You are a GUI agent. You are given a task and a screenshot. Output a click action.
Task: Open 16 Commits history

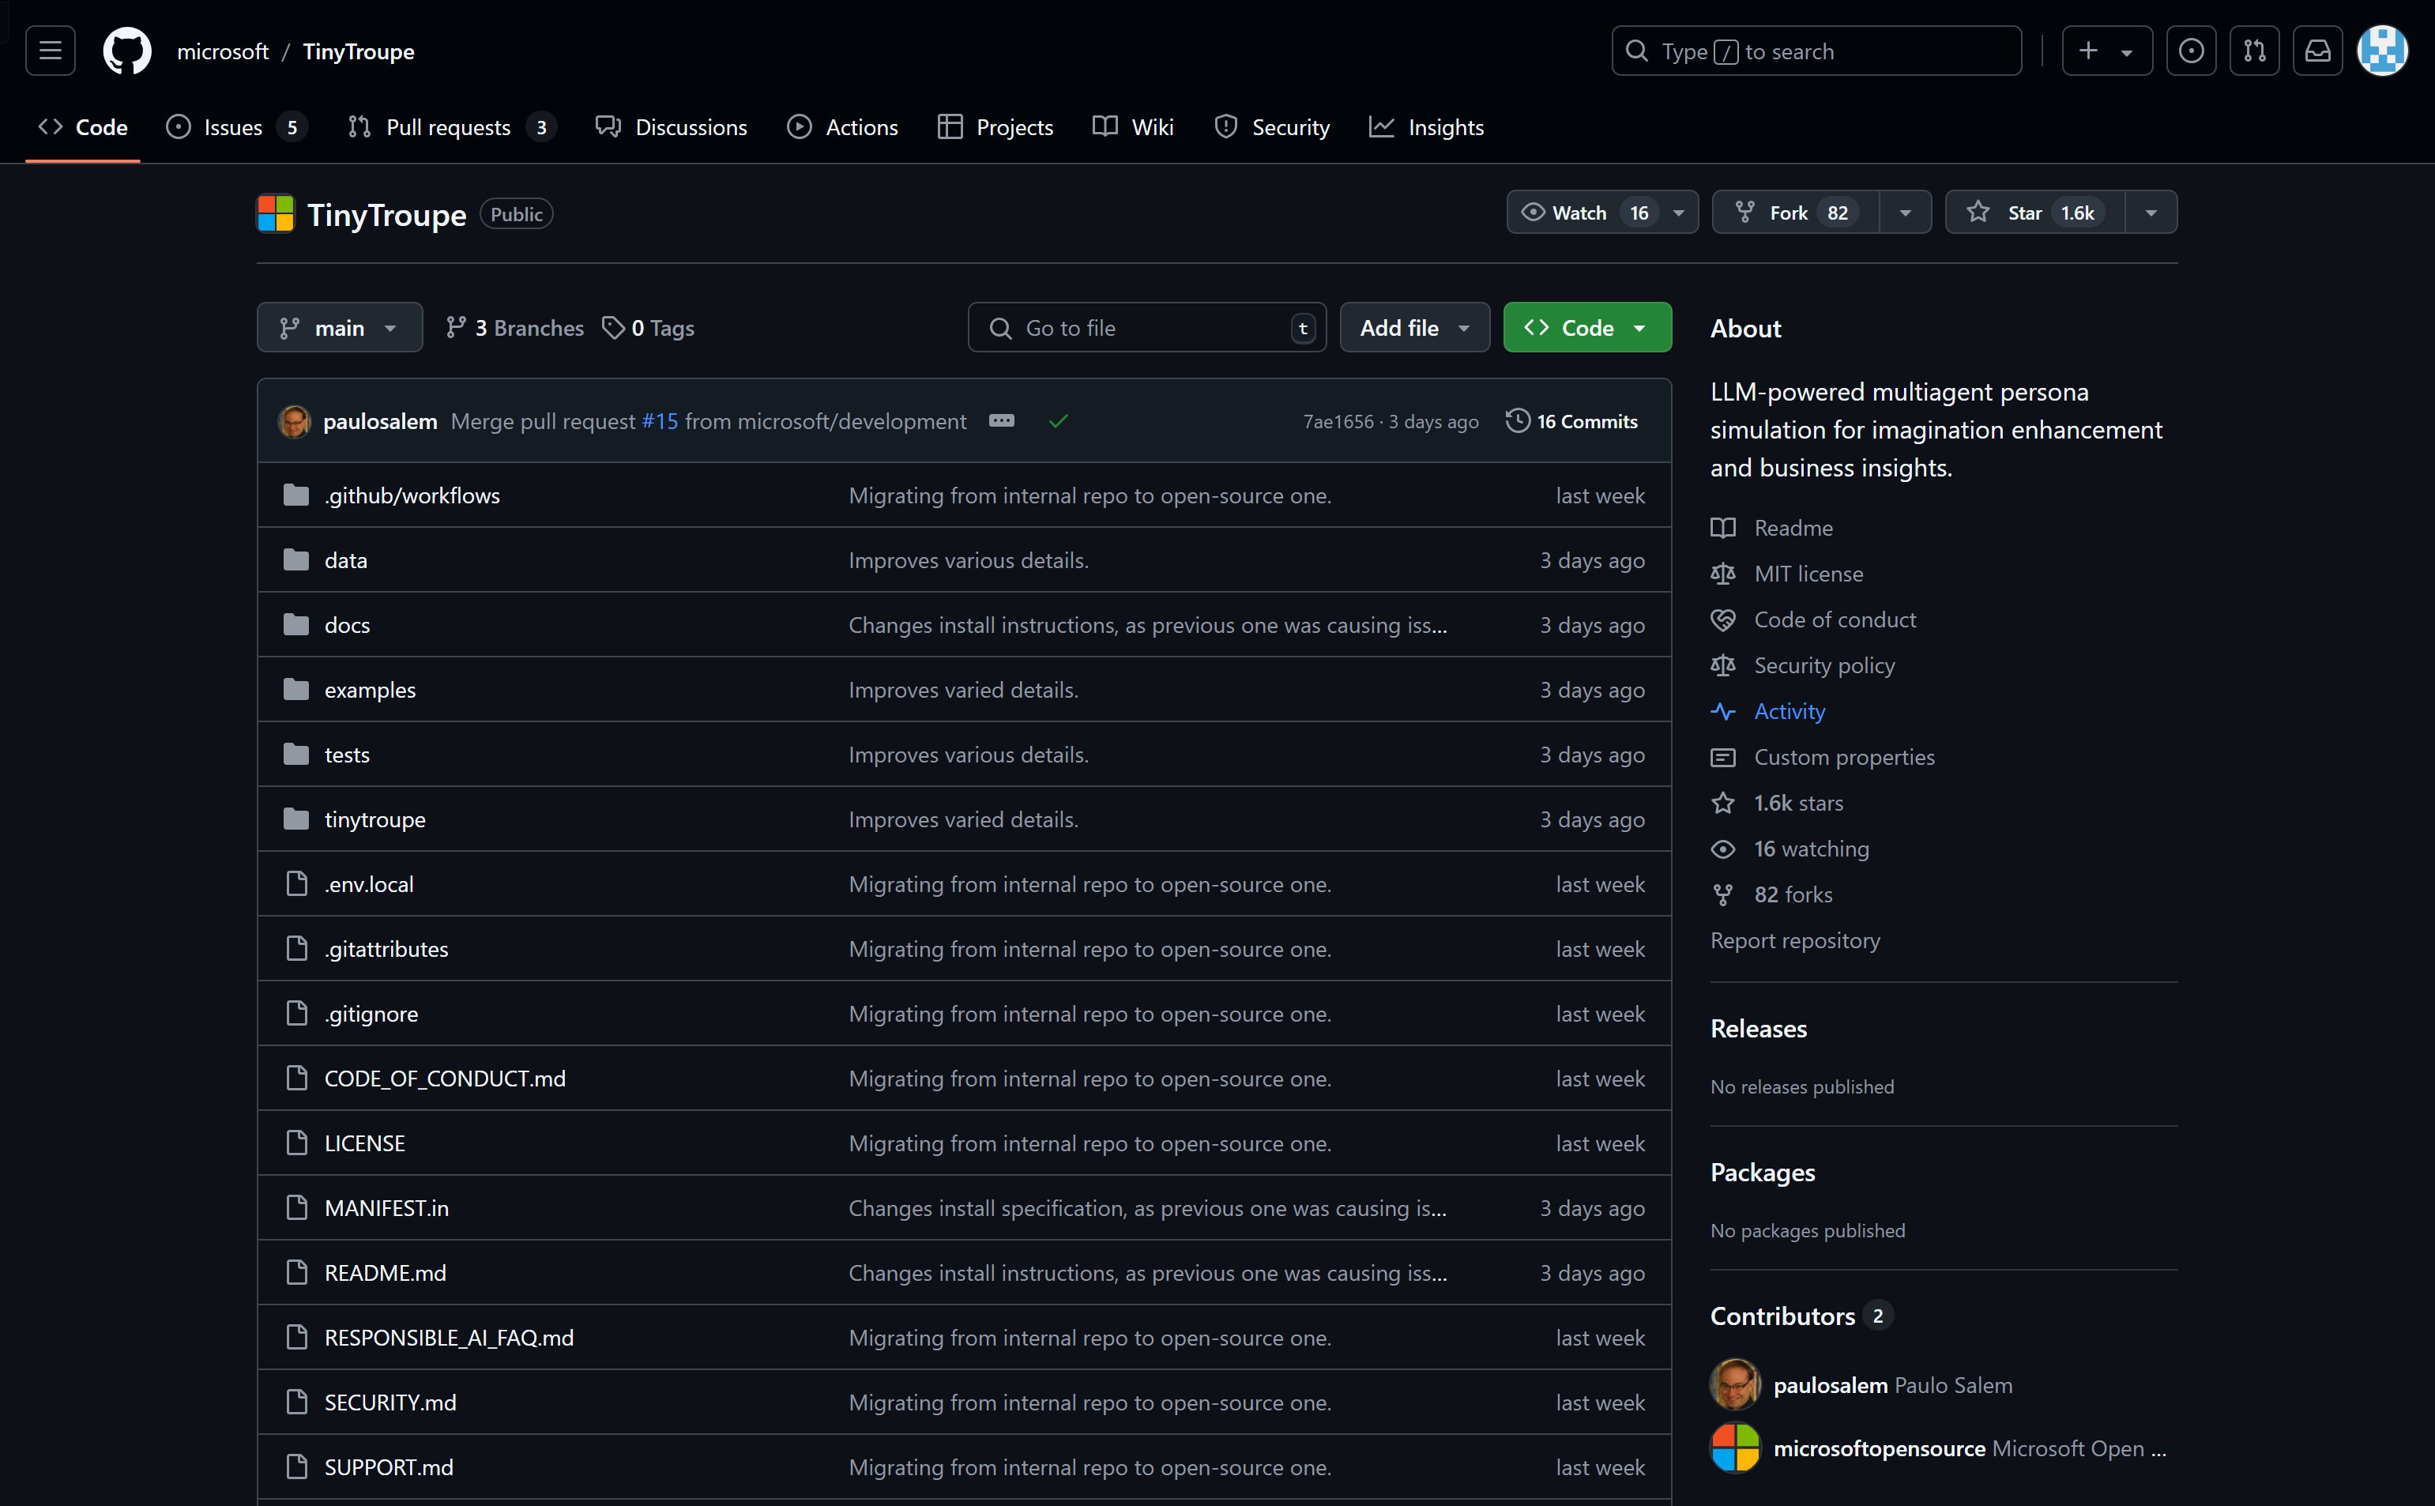1571,421
